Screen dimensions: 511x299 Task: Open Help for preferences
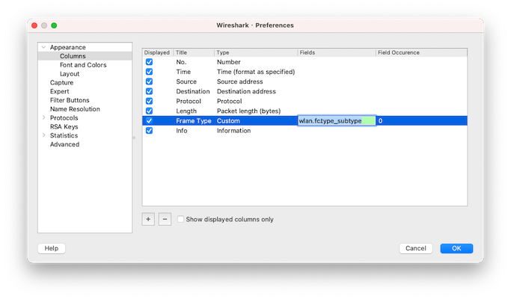coord(51,248)
